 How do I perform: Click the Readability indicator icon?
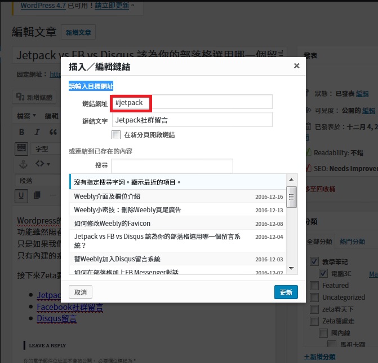tap(308, 152)
